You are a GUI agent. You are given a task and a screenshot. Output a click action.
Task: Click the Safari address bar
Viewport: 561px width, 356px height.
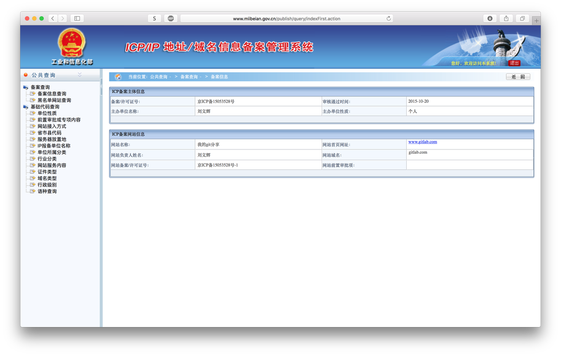point(287,19)
